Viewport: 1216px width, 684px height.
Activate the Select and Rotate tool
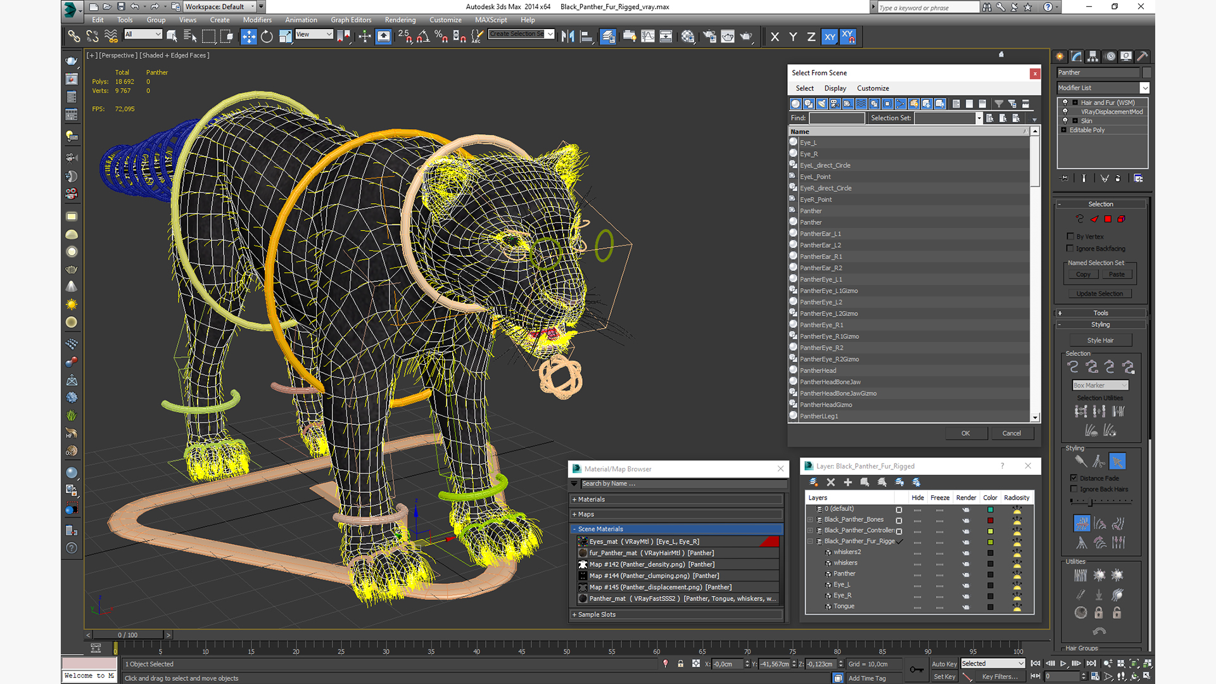pyautogui.click(x=267, y=37)
